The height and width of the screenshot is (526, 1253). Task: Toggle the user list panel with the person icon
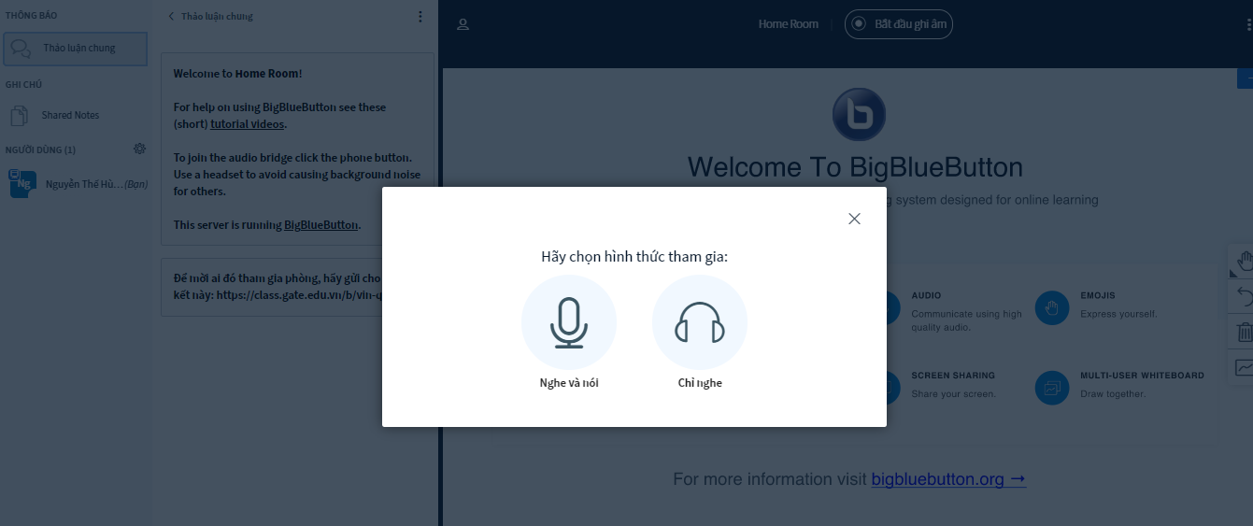click(x=463, y=24)
